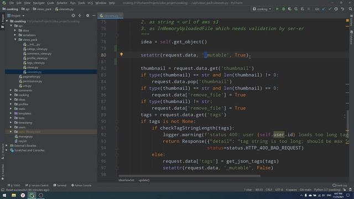Viewport: 354px width, 199px height.
Task: Click Run with Coverage icon
Action: [x=290, y=9]
